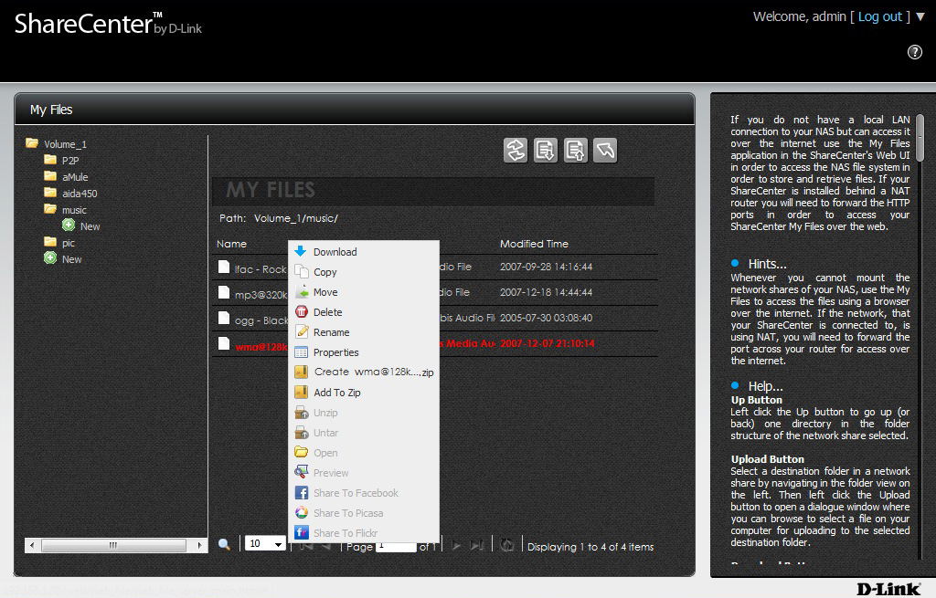Image resolution: width=936 pixels, height=598 pixels.
Task: Jump to last page in pager
Action: coord(476,545)
